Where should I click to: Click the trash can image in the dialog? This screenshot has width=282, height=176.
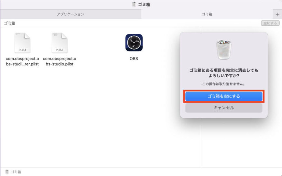coord(224,50)
